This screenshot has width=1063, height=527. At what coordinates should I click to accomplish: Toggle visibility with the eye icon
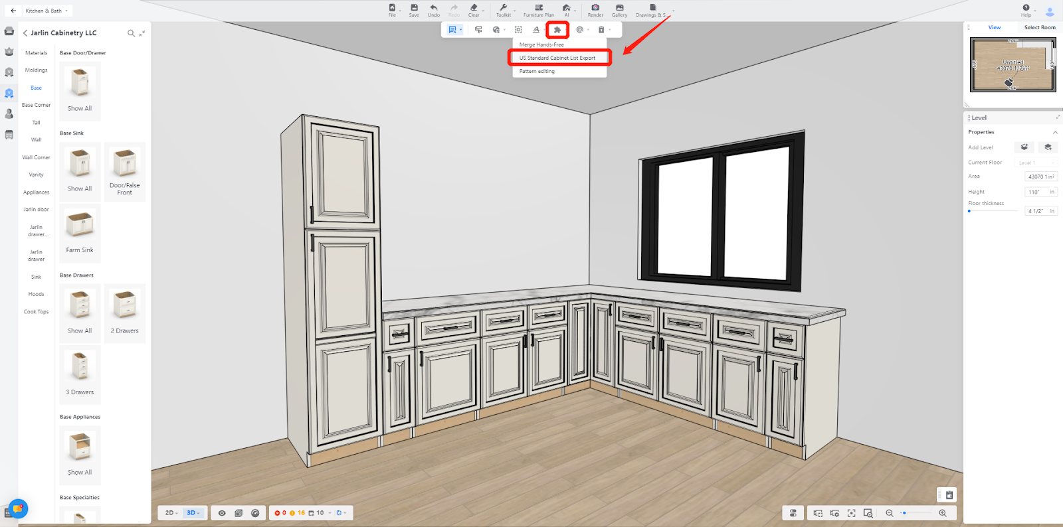click(x=222, y=513)
